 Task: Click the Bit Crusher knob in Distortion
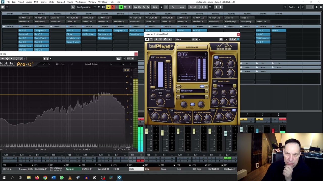click(x=218, y=64)
